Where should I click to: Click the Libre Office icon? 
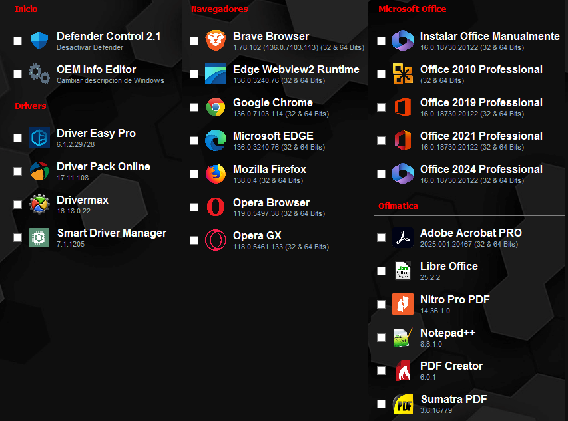(403, 271)
